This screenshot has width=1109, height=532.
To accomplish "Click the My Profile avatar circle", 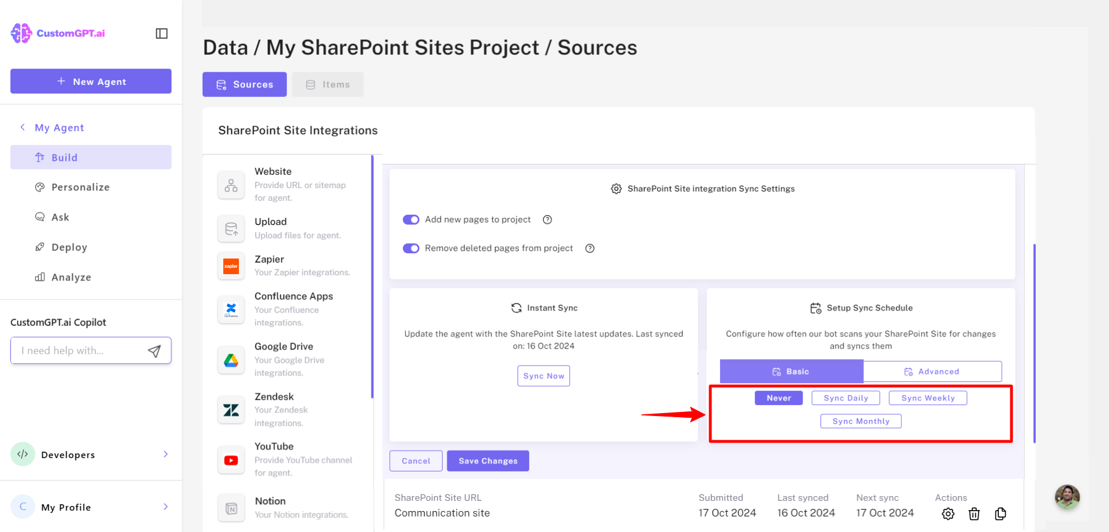I will click(x=23, y=507).
